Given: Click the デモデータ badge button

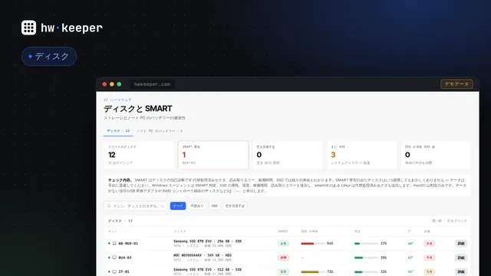Looking at the screenshot, I should [456, 84].
